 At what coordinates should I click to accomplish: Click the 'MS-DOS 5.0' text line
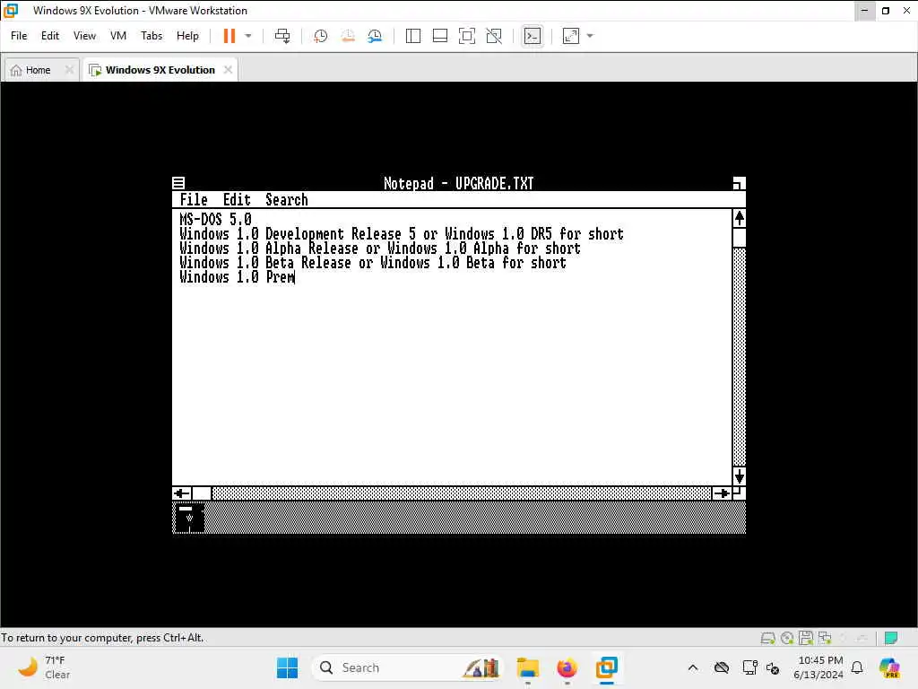point(215,220)
